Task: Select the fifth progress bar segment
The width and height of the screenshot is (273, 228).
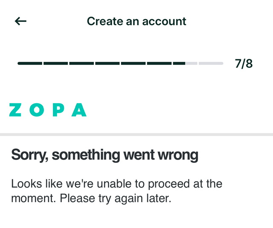Action: [133, 63]
